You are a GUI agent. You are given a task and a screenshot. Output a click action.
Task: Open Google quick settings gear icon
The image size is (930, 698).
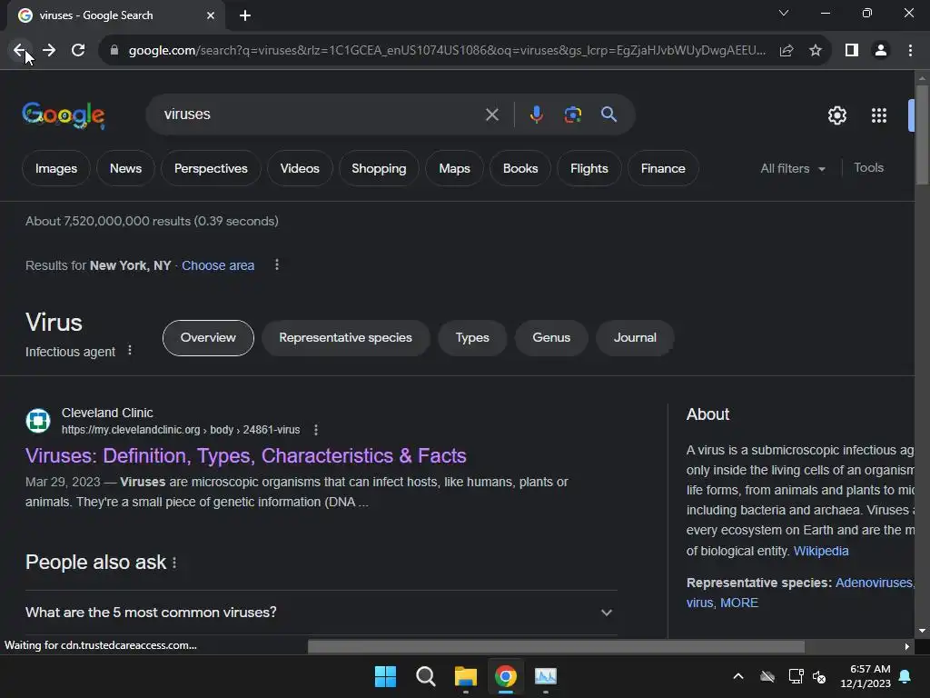coord(836,115)
